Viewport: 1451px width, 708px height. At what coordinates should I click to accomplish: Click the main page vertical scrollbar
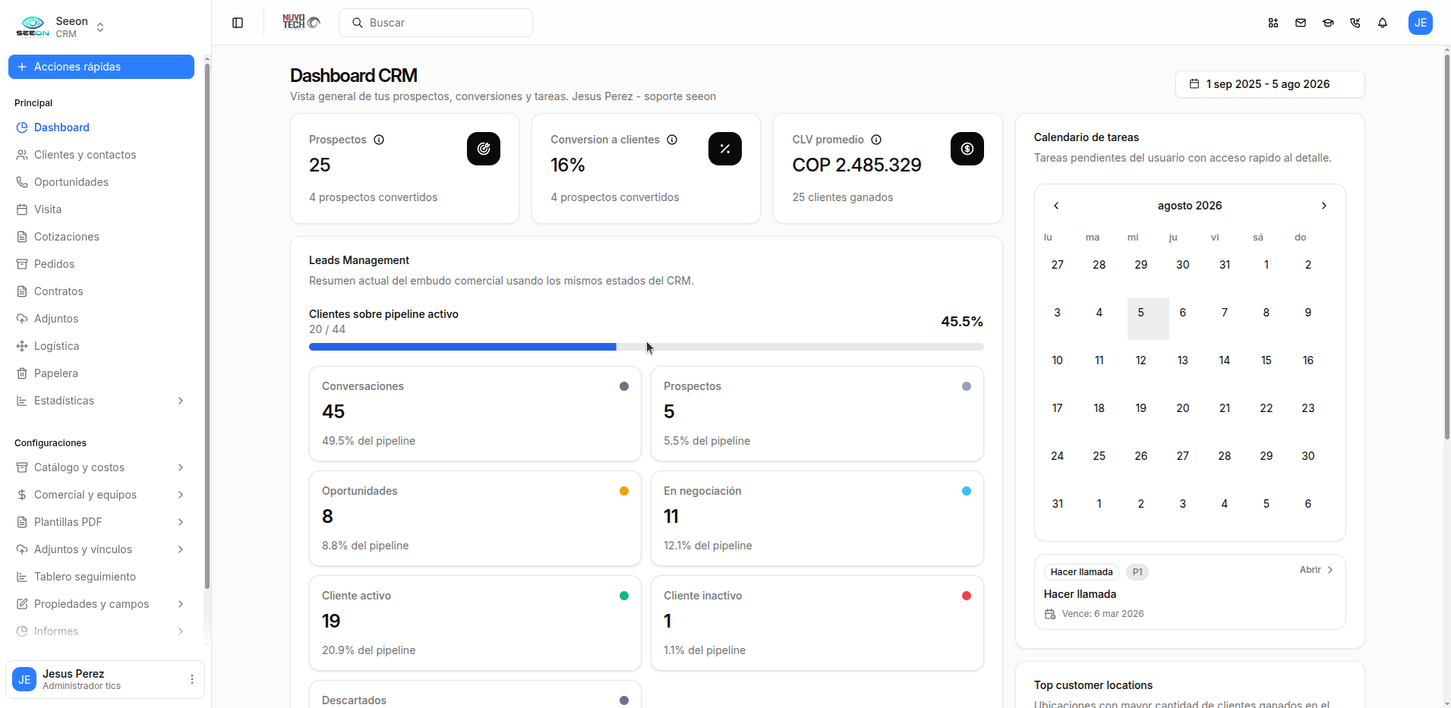[1446, 247]
